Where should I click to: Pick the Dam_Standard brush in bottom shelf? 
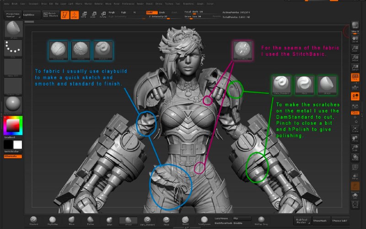point(147,221)
